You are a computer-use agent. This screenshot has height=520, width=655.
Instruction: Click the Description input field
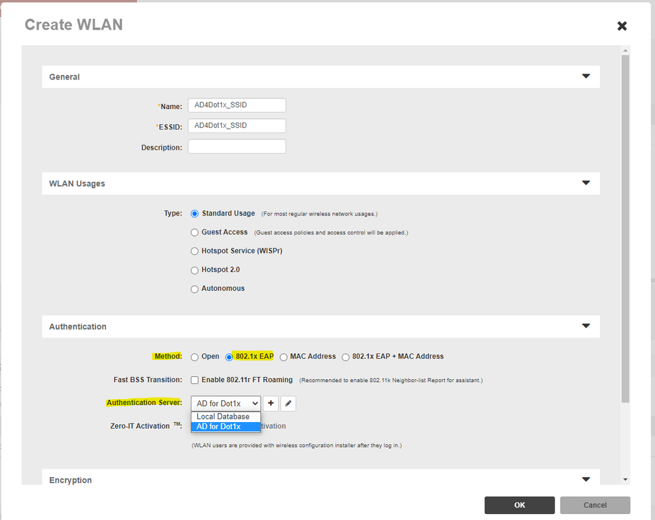(237, 146)
